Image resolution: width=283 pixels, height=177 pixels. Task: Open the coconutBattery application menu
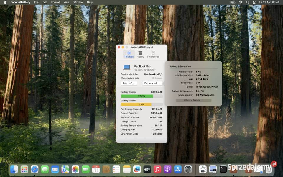coord(20,2)
